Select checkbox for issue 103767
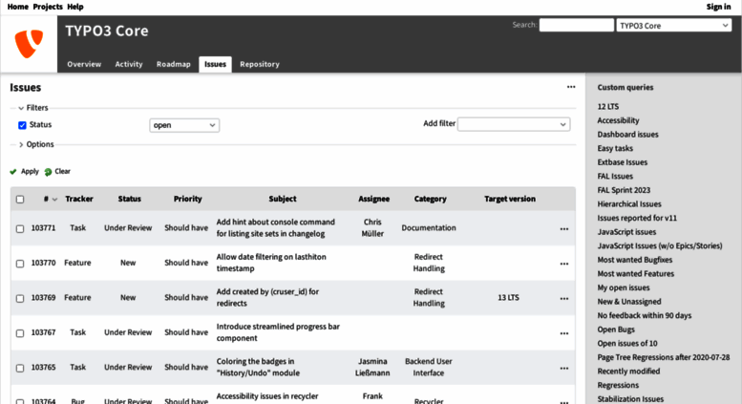Viewport: 742px width, 404px height. [x=20, y=333]
